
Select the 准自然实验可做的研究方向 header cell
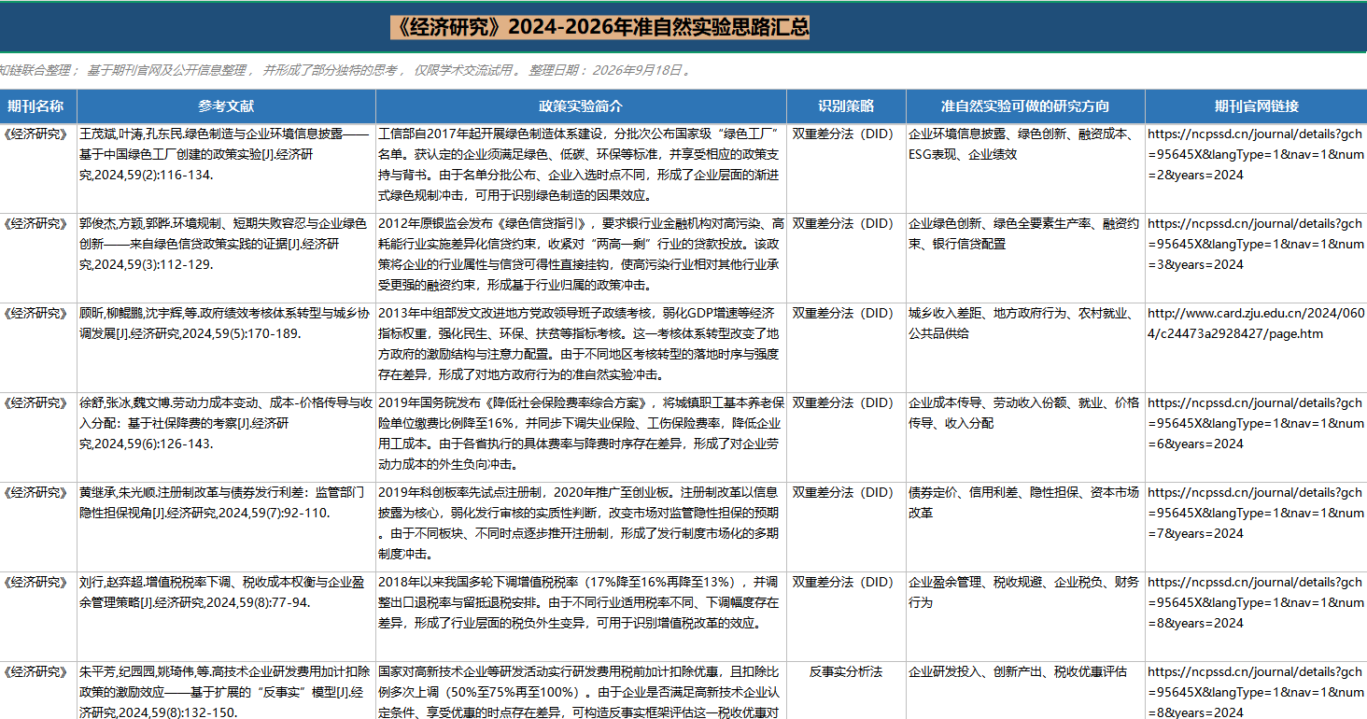[x=1025, y=106]
